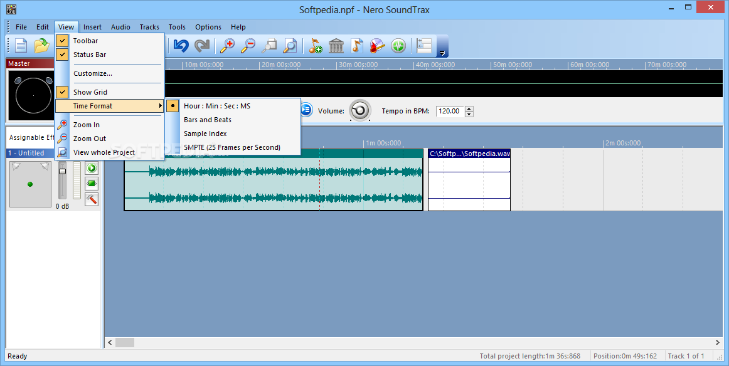This screenshot has height=366, width=729.
Task: Click the Tempo in BPM value field
Action: pyautogui.click(x=450, y=111)
